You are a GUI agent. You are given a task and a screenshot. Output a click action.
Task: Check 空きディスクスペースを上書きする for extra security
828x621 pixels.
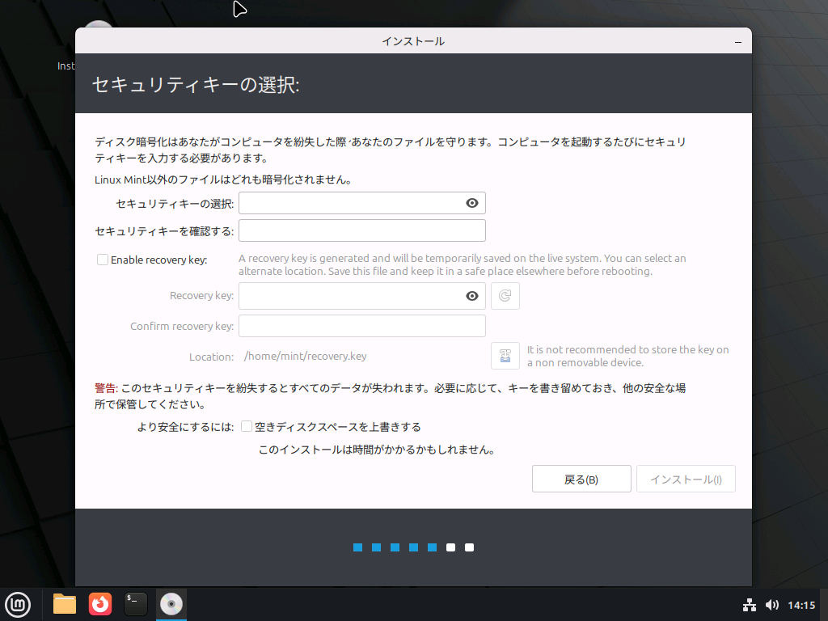click(x=246, y=426)
